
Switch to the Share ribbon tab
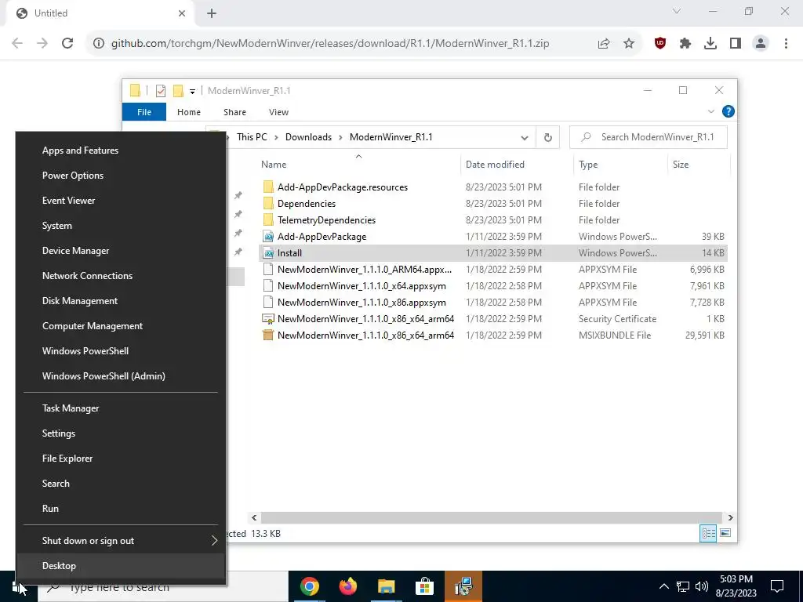234,112
